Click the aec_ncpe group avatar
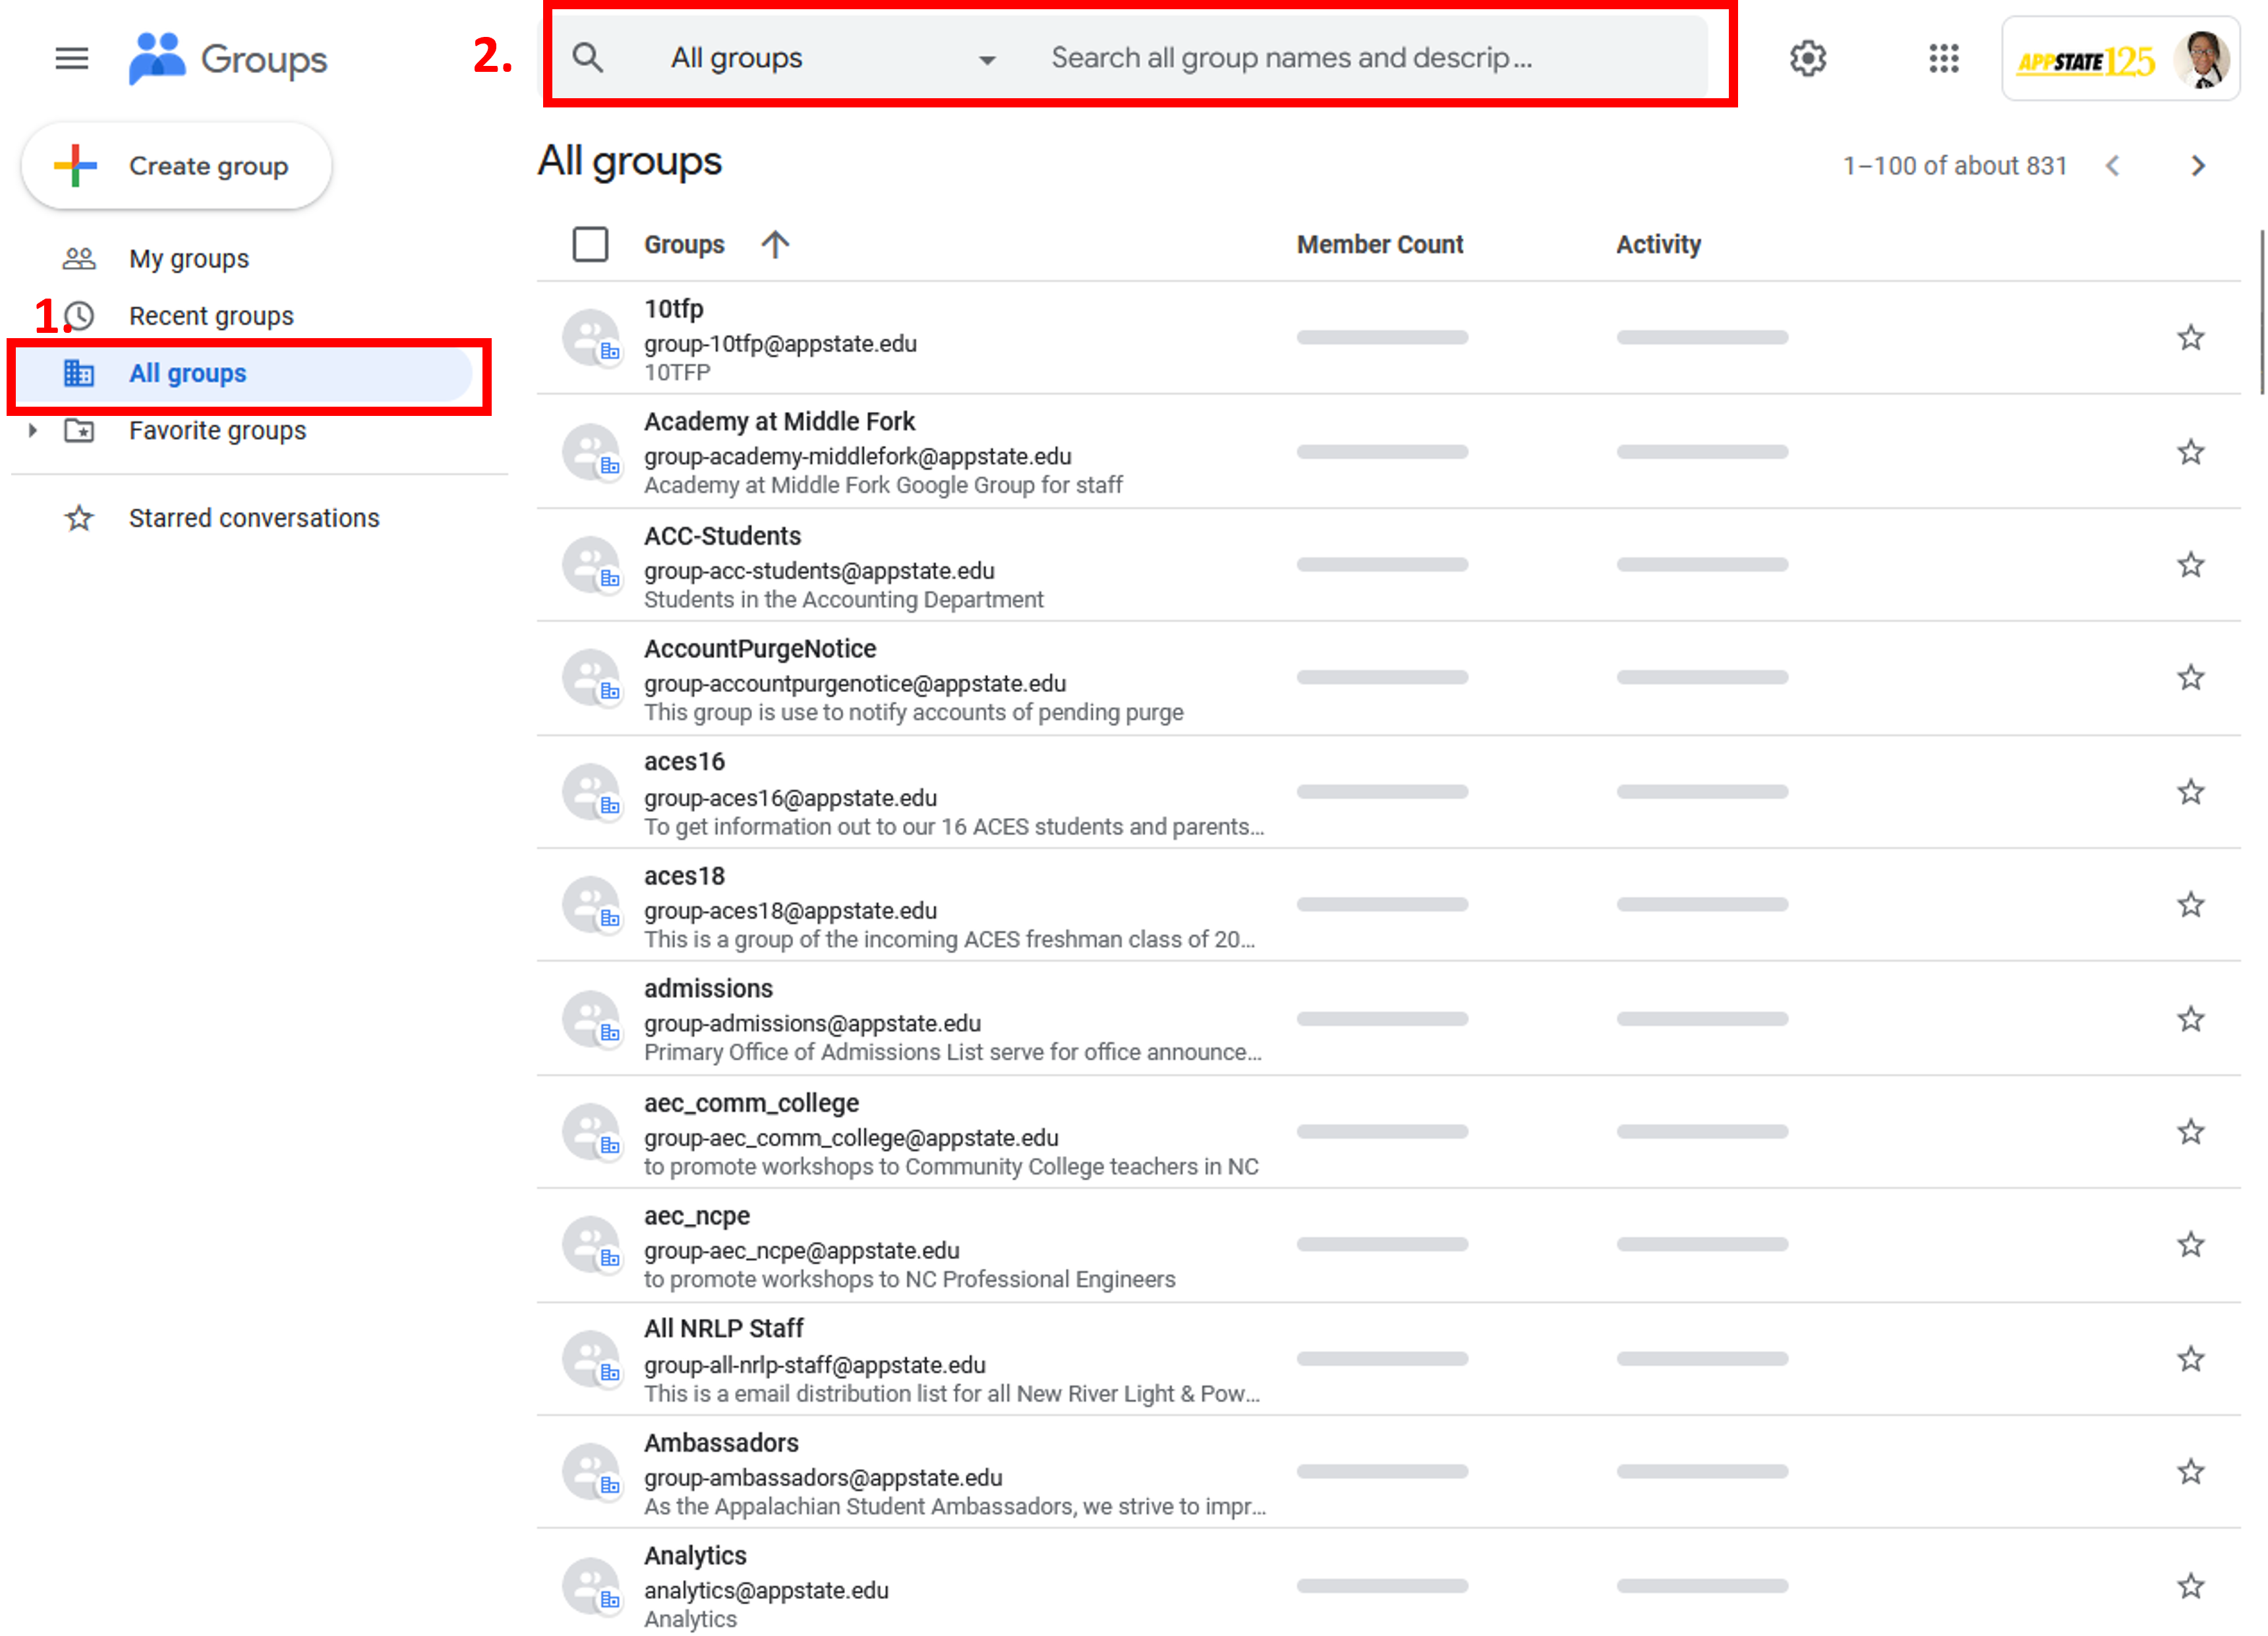The image size is (2268, 1636). [x=592, y=1245]
